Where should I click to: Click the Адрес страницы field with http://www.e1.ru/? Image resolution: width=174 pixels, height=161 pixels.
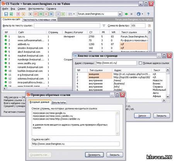point(116,63)
